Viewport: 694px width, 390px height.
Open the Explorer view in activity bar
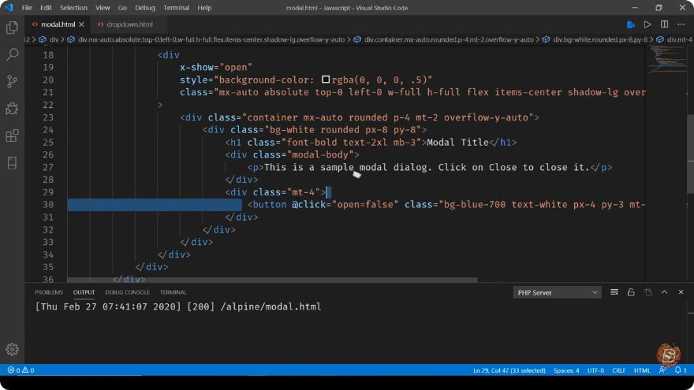tap(12, 28)
